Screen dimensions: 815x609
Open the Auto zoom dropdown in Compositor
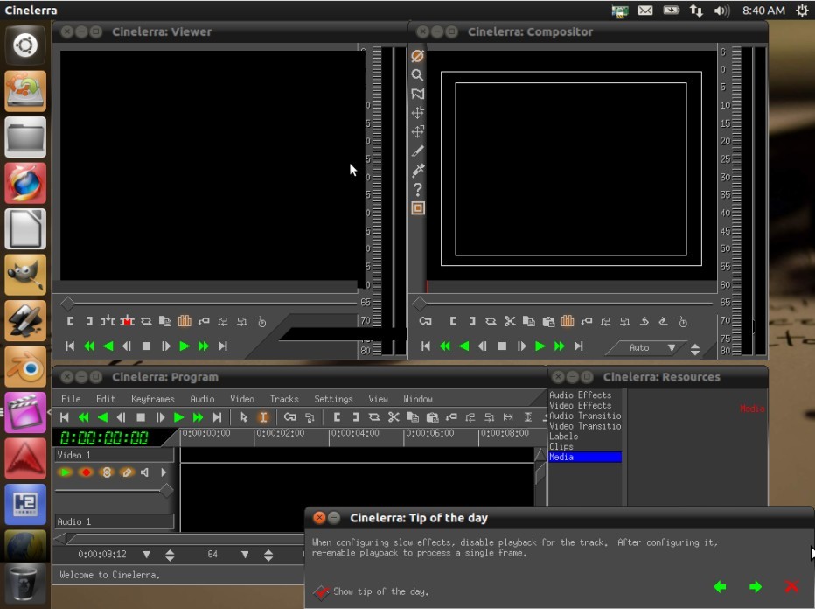[x=672, y=347]
